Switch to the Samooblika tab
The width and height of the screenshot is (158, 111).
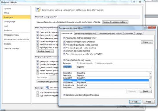coord(129,34)
